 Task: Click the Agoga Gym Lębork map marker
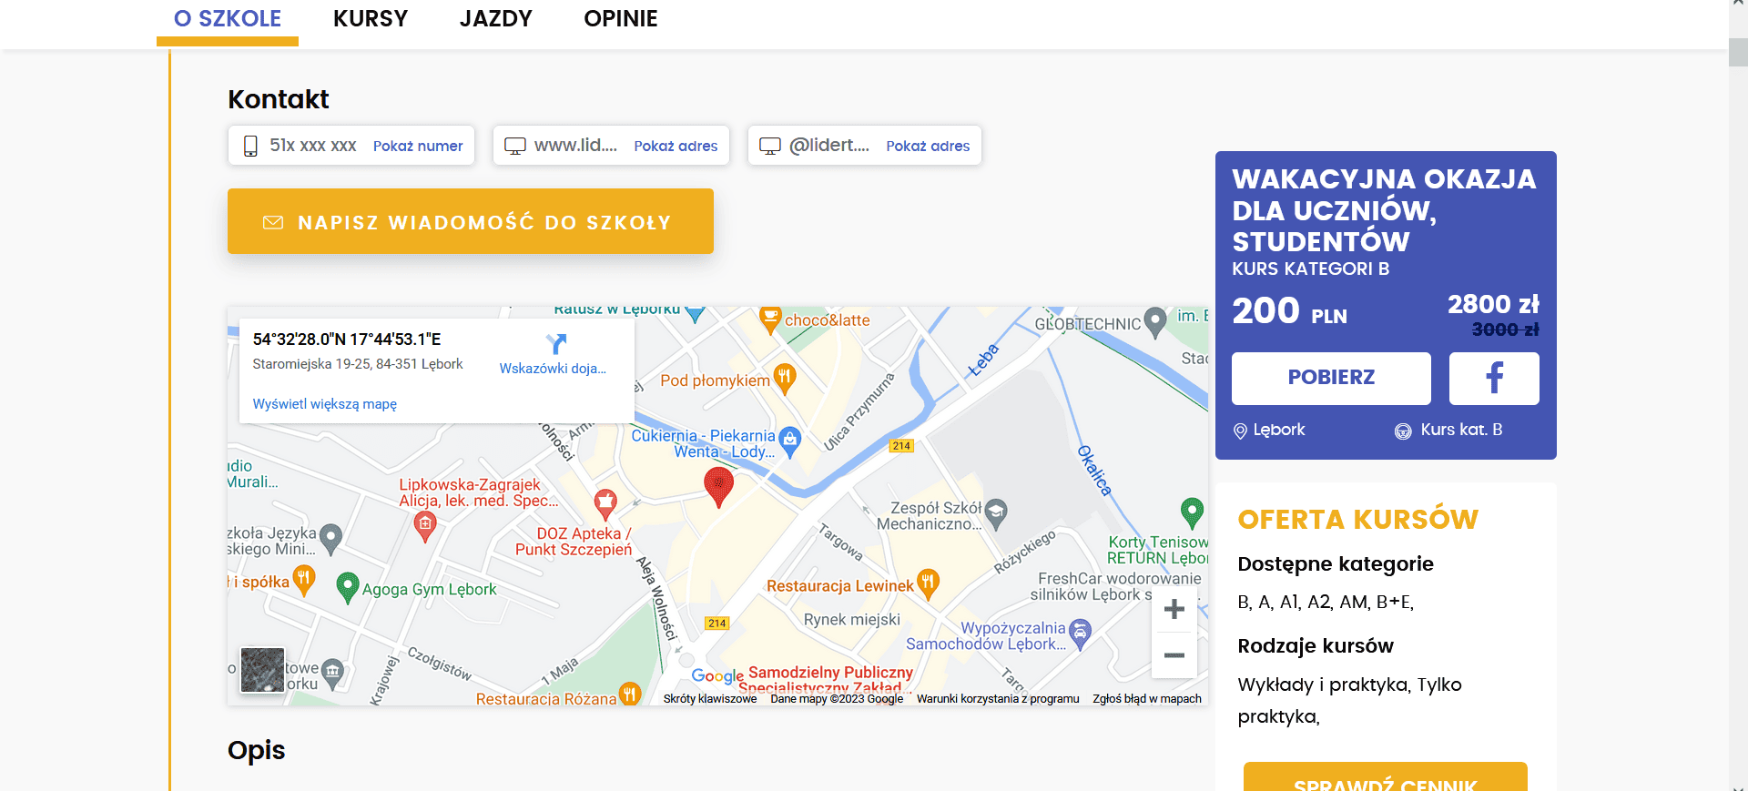tap(347, 587)
